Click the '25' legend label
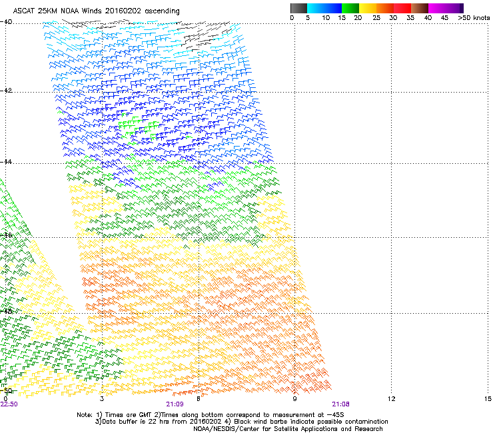Viewport: 493px width, 433px height. 376,18
